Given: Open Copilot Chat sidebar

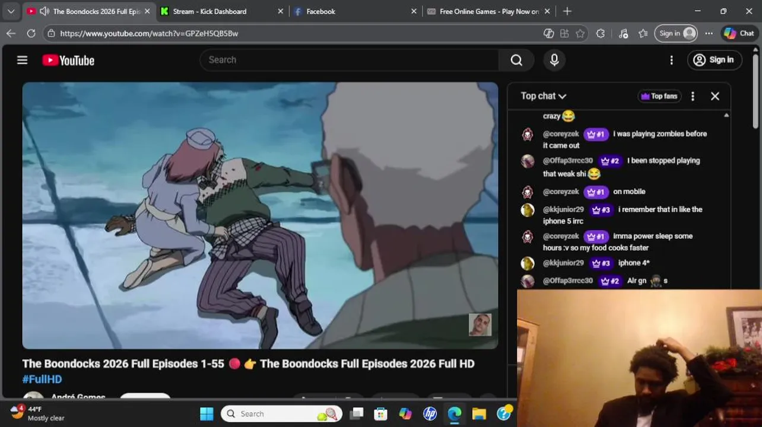Looking at the screenshot, I should 739,33.
